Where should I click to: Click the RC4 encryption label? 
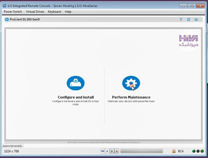181,151
